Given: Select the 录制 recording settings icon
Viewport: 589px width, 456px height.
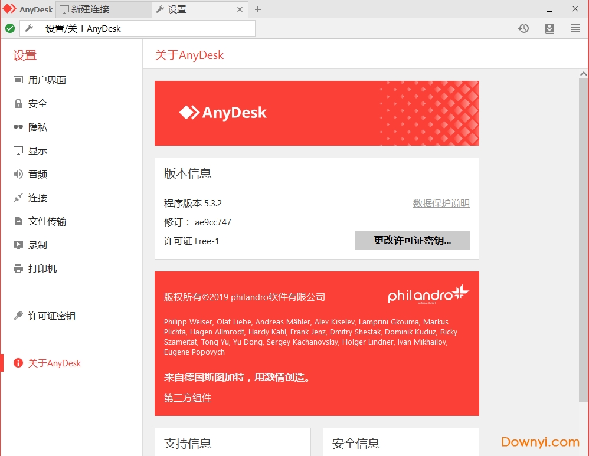Looking at the screenshot, I should pos(35,245).
